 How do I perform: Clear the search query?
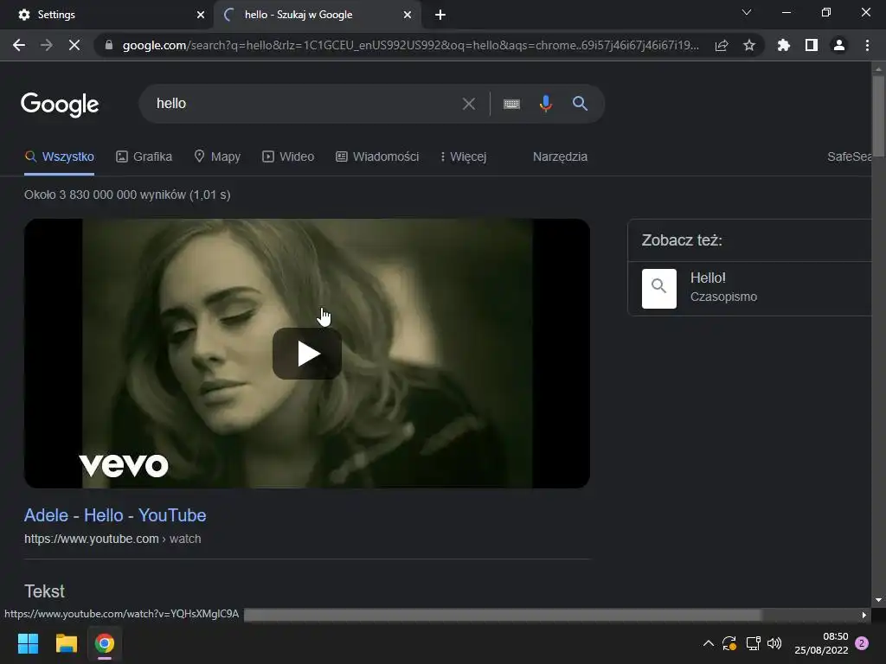pos(468,104)
